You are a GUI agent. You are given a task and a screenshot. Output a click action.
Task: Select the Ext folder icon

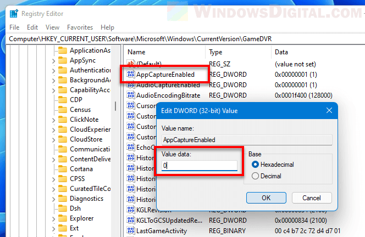click(x=63, y=228)
